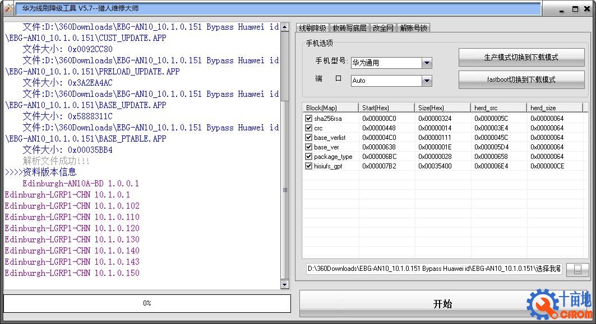Select the 改全网 tab
596x324 pixels.
pyautogui.click(x=383, y=28)
